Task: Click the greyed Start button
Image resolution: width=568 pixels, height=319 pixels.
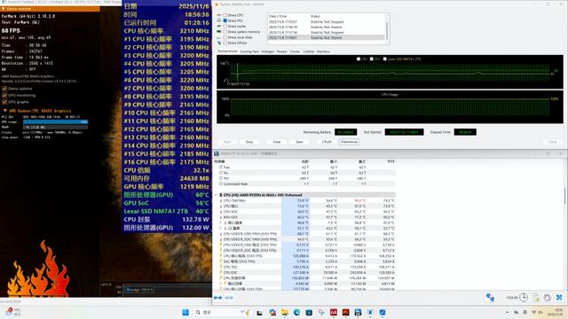Action: [x=227, y=142]
